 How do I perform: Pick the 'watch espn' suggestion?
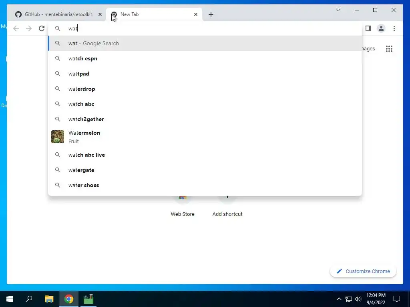(205, 58)
